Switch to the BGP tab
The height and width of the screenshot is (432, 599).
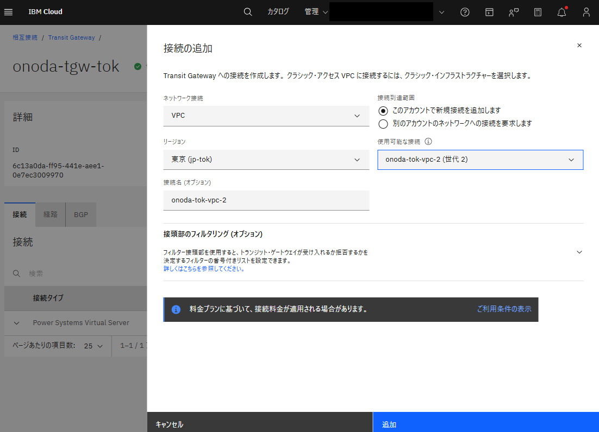point(81,215)
